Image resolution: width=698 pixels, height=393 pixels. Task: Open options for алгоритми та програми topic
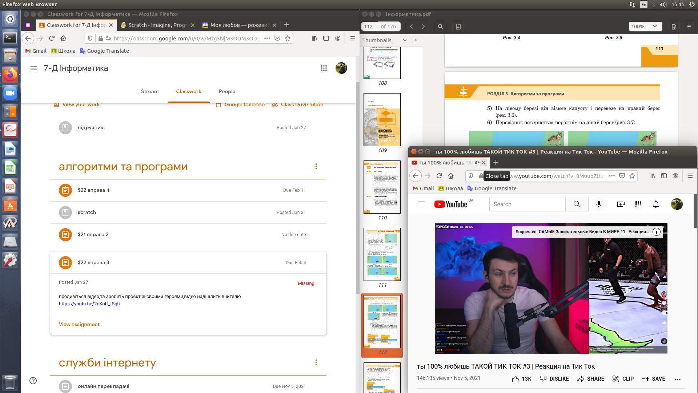[316, 166]
